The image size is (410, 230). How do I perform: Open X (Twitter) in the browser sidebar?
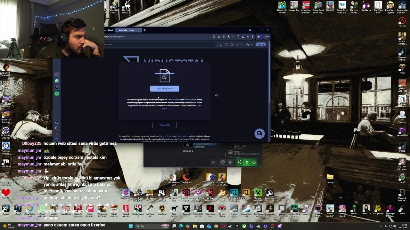(x=57, y=87)
